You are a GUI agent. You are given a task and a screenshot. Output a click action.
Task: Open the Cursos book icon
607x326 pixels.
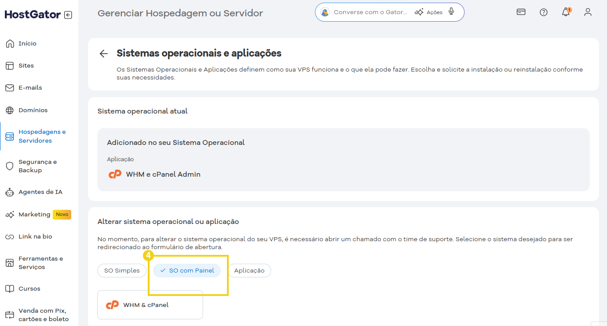[9, 288]
